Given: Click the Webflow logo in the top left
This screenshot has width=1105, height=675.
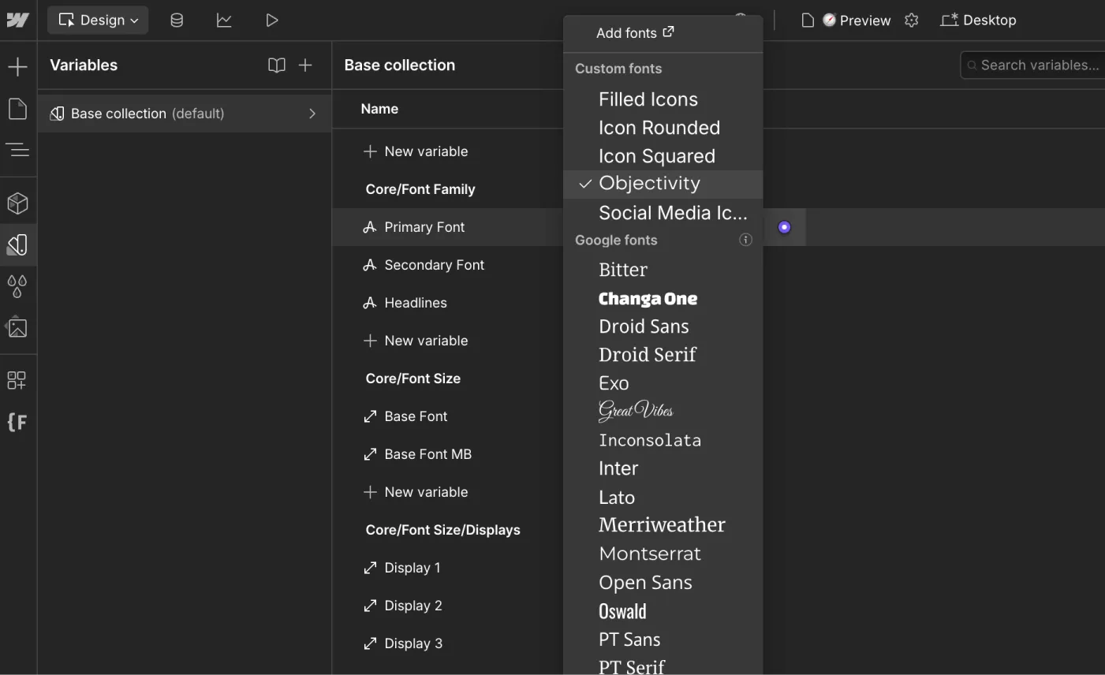Looking at the screenshot, I should coord(17,19).
